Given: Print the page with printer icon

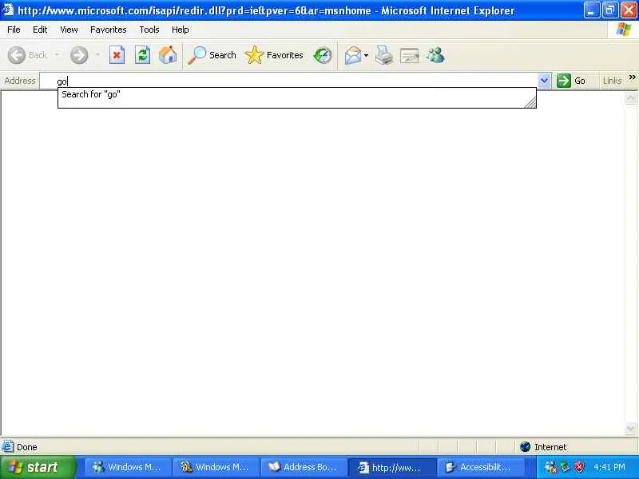Looking at the screenshot, I should pyautogui.click(x=384, y=55).
